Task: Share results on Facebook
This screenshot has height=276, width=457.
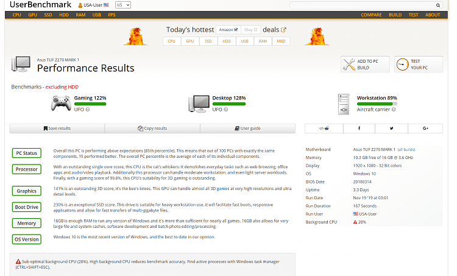Action: [359, 128]
